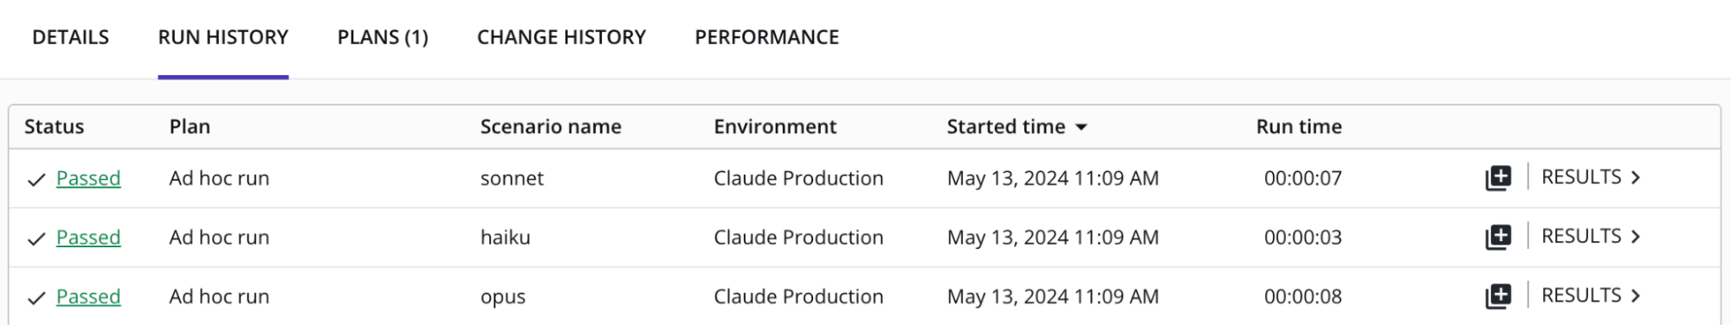Go to the CHANGE HISTORY tab
The image size is (1731, 325).
pos(561,37)
